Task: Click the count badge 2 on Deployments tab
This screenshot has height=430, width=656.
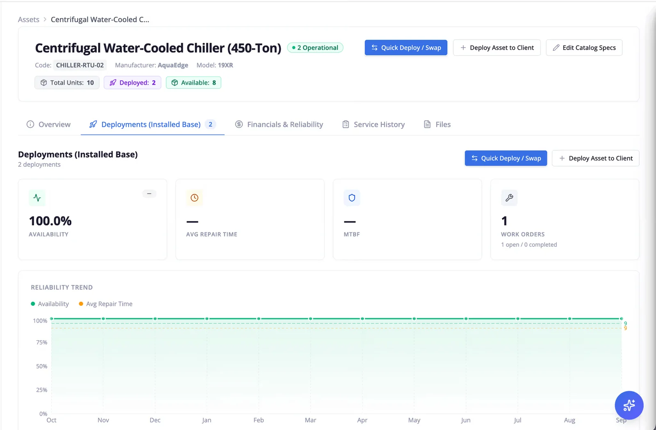Action: pyautogui.click(x=210, y=124)
